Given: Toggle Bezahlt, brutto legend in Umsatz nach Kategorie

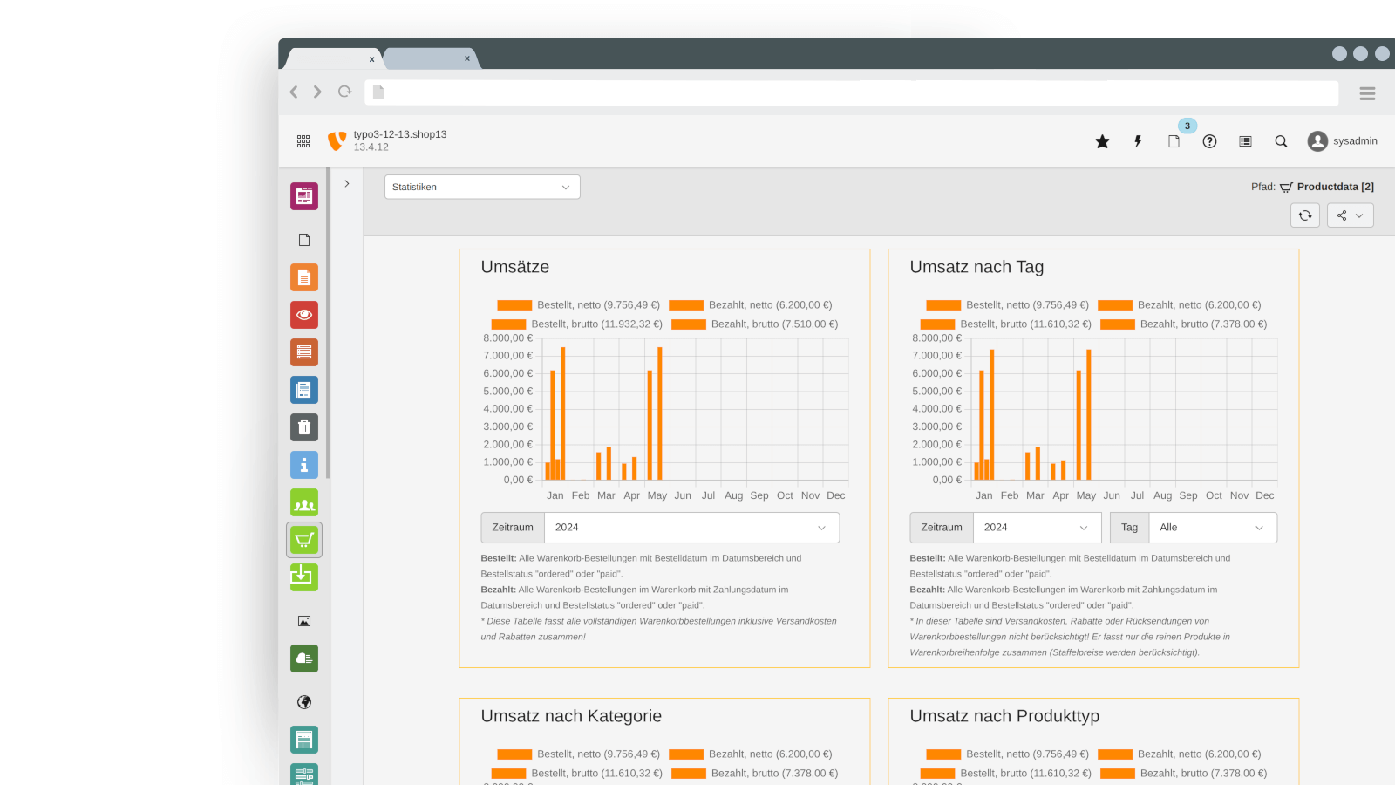Looking at the screenshot, I should 755,774.
